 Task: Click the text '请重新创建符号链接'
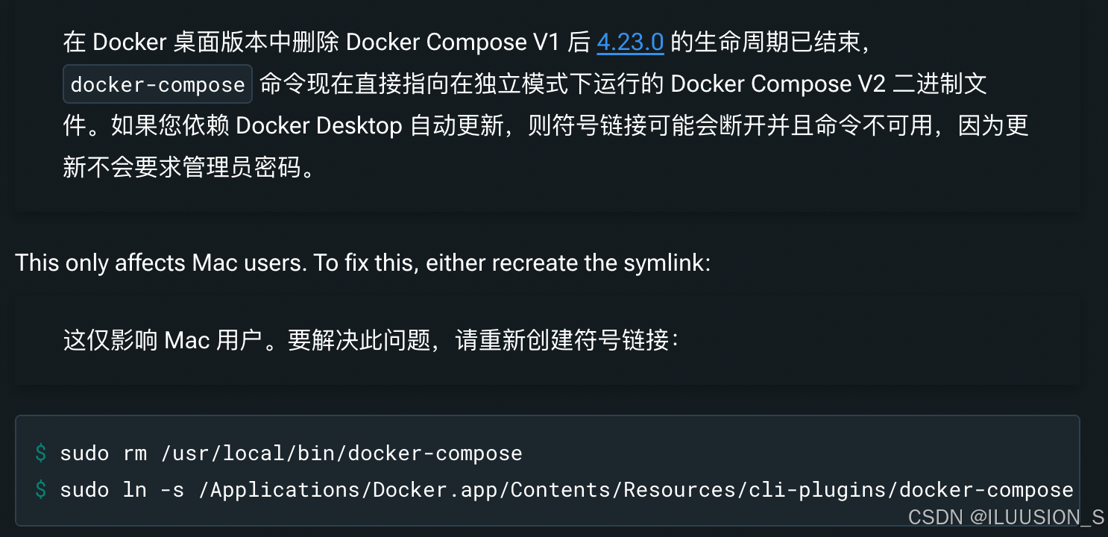(x=563, y=340)
